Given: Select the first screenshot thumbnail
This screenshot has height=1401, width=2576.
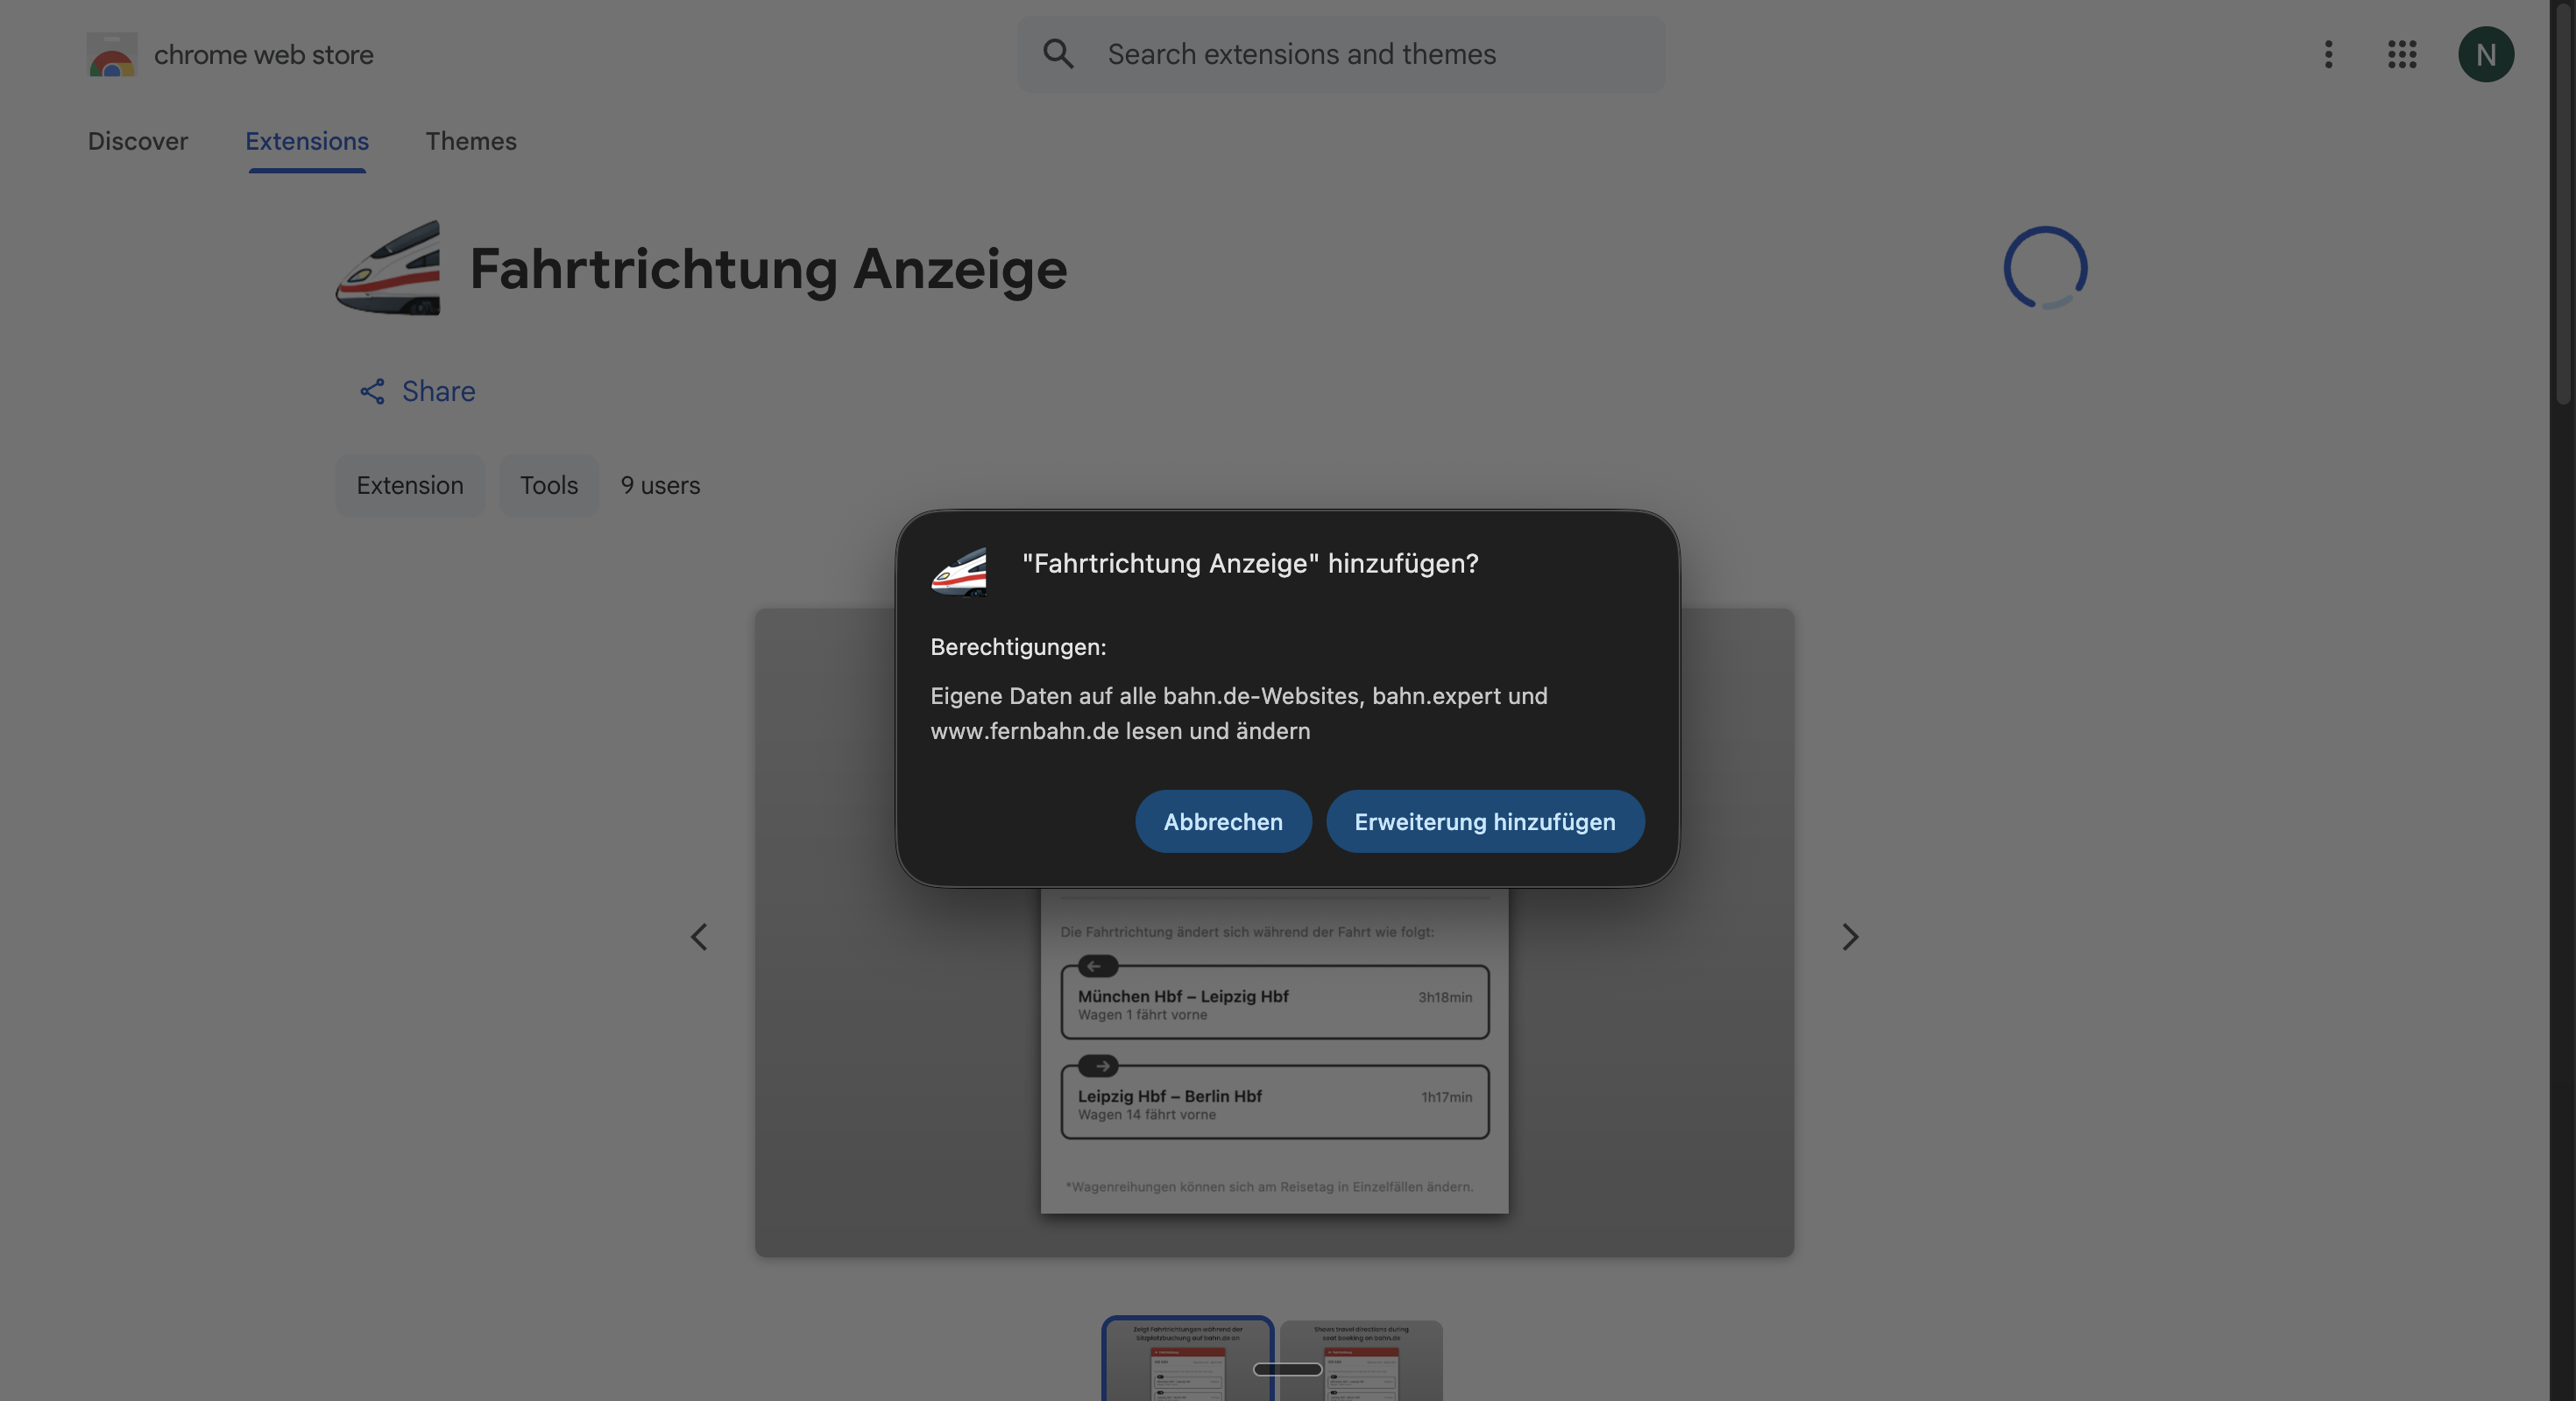Looking at the screenshot, I should [x=1187, y=1360].
